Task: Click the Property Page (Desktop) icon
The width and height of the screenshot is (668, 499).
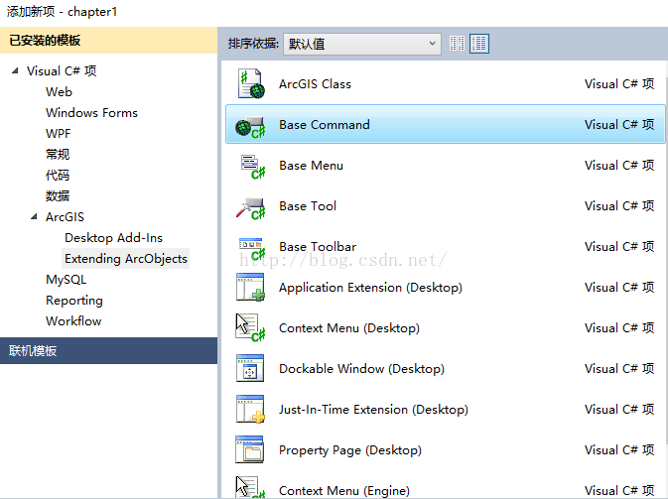Action: coord(250,449)
